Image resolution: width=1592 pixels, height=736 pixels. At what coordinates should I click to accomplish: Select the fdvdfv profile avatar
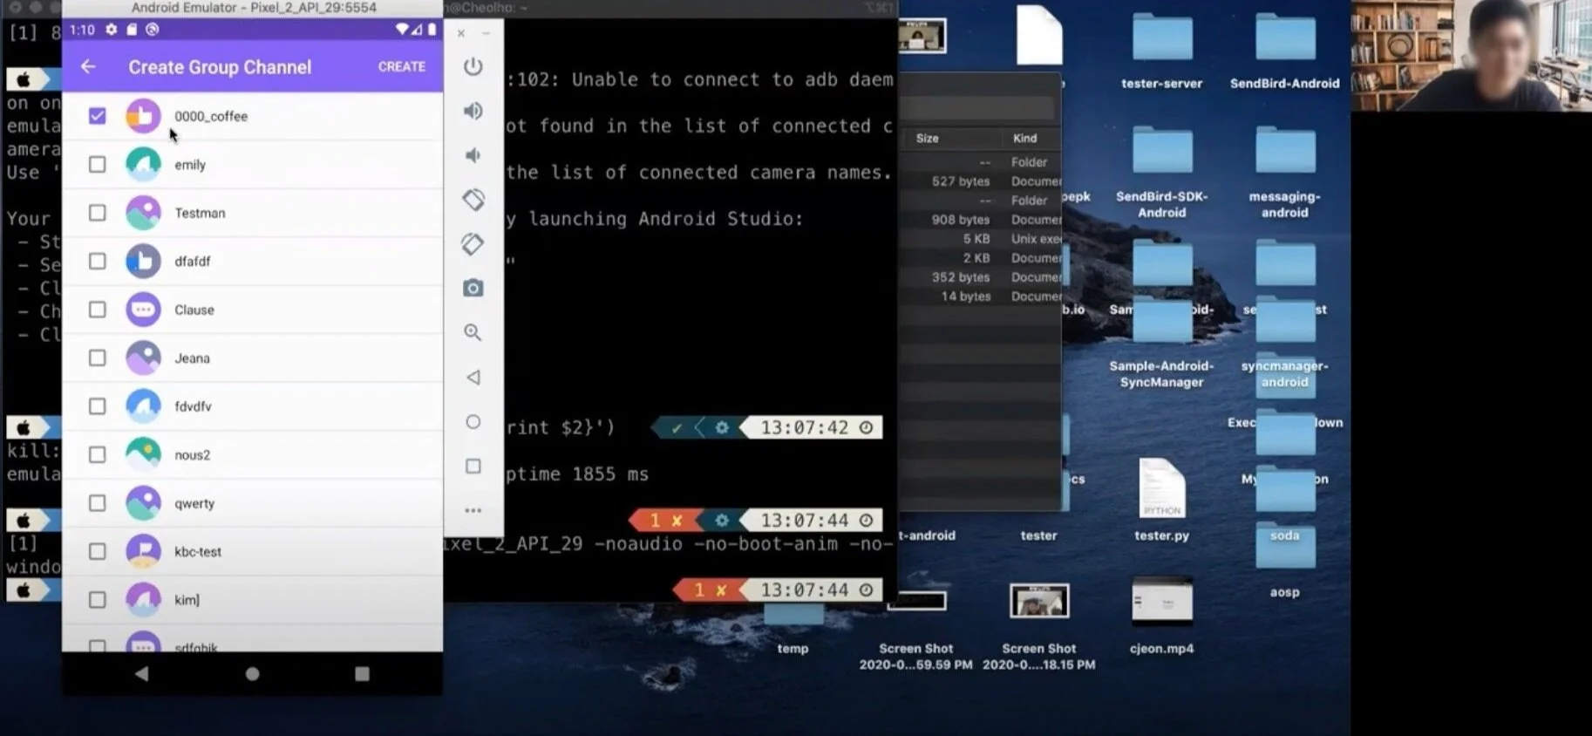pyautogui.click(x=143, y=406)
